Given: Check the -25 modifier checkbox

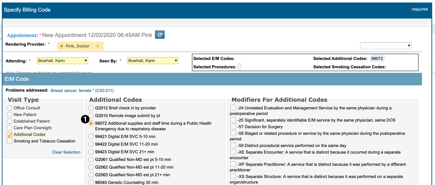Looking at the screenshot, I should (233, 120).
